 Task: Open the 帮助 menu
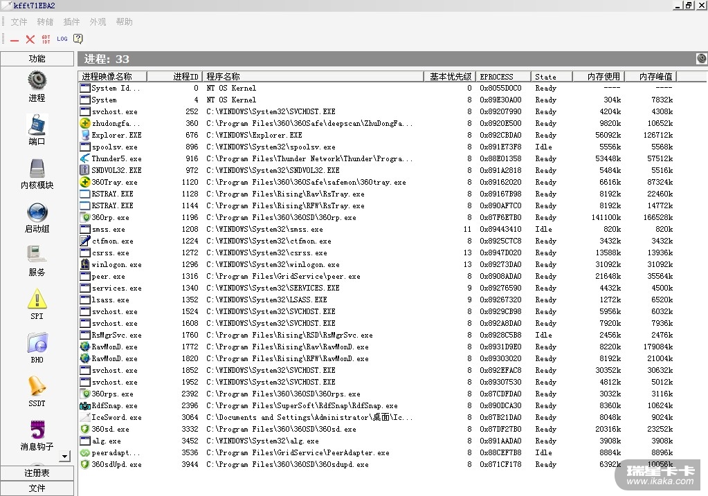124,21
